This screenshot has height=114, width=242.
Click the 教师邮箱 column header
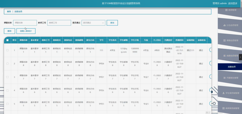(79, 40)
